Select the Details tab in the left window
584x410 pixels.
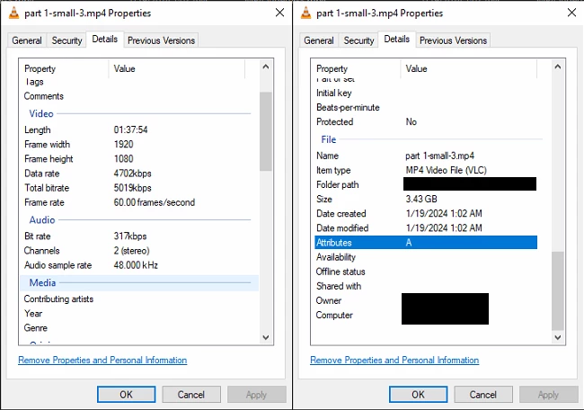(x=105, y=40)
